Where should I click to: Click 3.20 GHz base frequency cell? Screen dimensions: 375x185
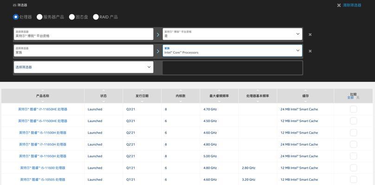248,179
